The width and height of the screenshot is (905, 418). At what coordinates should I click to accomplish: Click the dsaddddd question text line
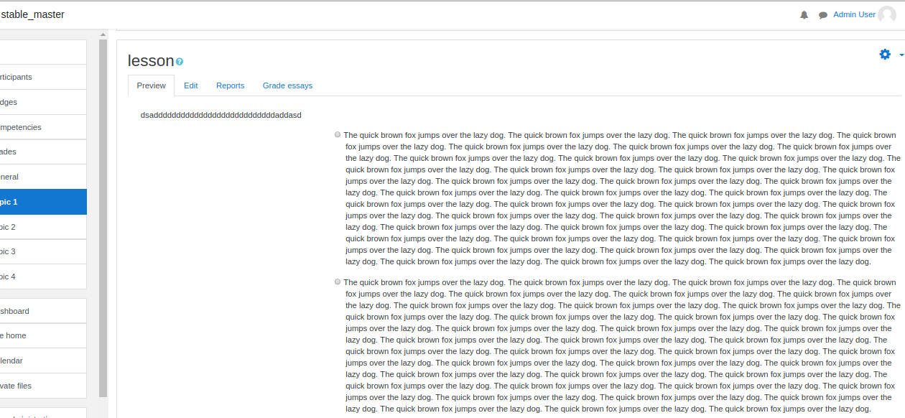coord(221,115)
